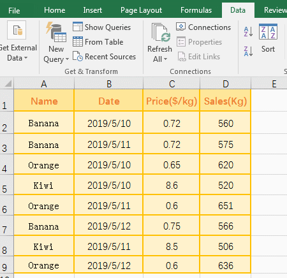The height and width of the screenshot is (278, 287).
Task: Click the Connections button label
Action: tap(209, 27)
